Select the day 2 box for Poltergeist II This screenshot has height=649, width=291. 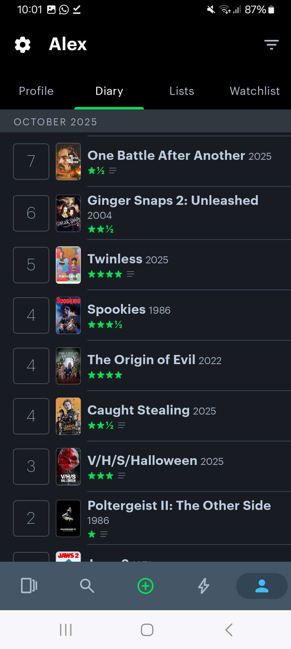[x=31, y=518]
